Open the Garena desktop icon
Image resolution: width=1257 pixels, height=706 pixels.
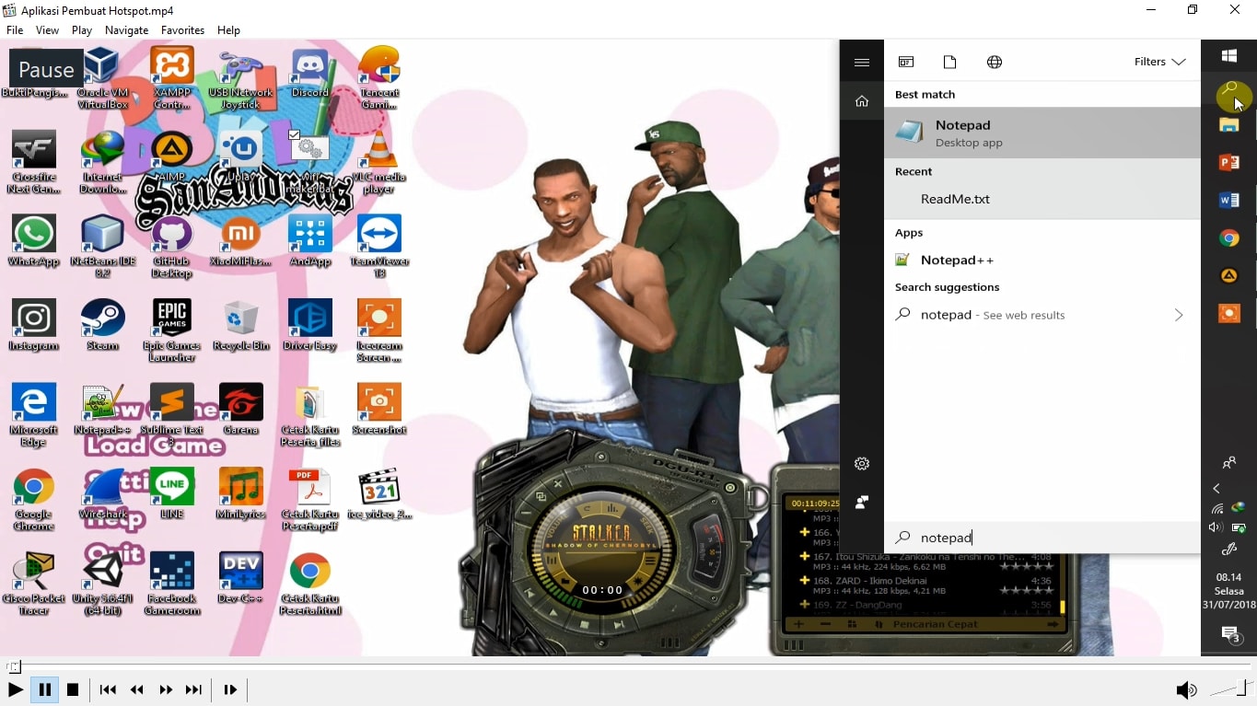tap(240, 409)
